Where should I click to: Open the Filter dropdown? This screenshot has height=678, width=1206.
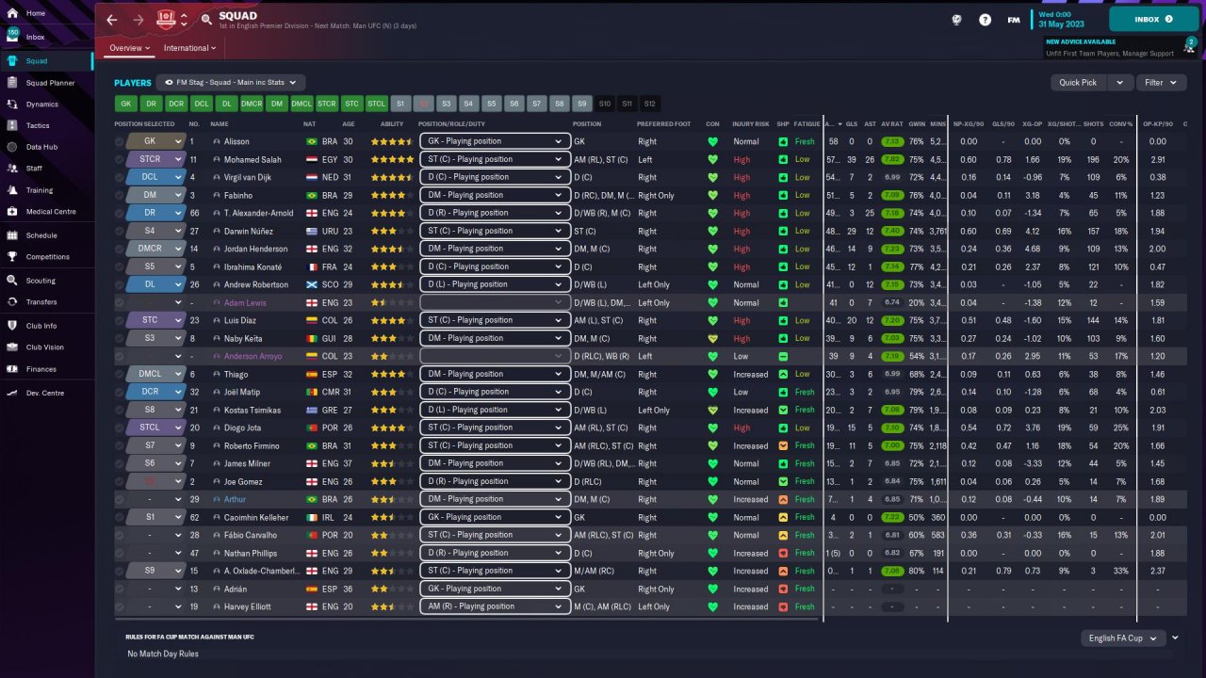point(1161,83)
